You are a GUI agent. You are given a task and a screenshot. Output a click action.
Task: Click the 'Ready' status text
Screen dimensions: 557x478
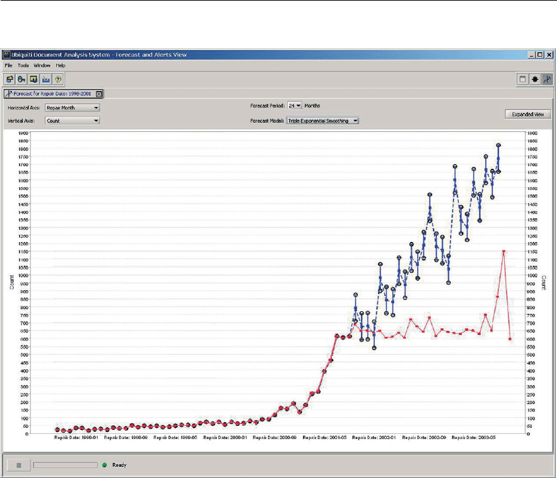coord(119,465)
